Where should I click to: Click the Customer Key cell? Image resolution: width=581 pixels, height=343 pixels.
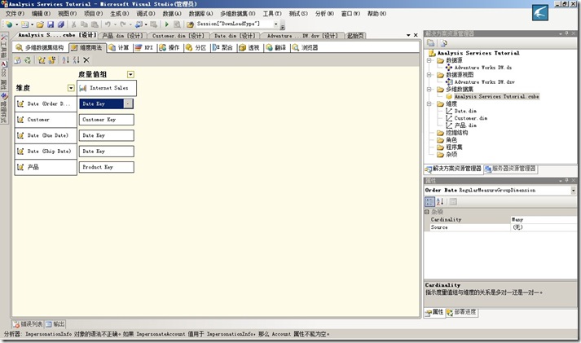(107, 120)
